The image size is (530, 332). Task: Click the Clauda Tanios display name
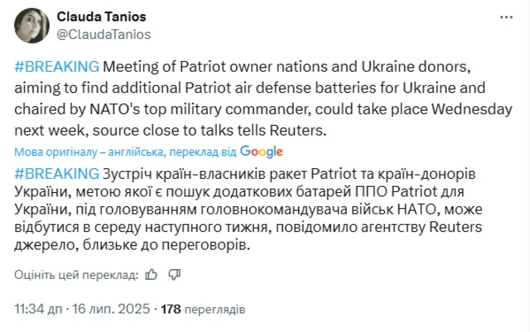[x=101, y=17]
